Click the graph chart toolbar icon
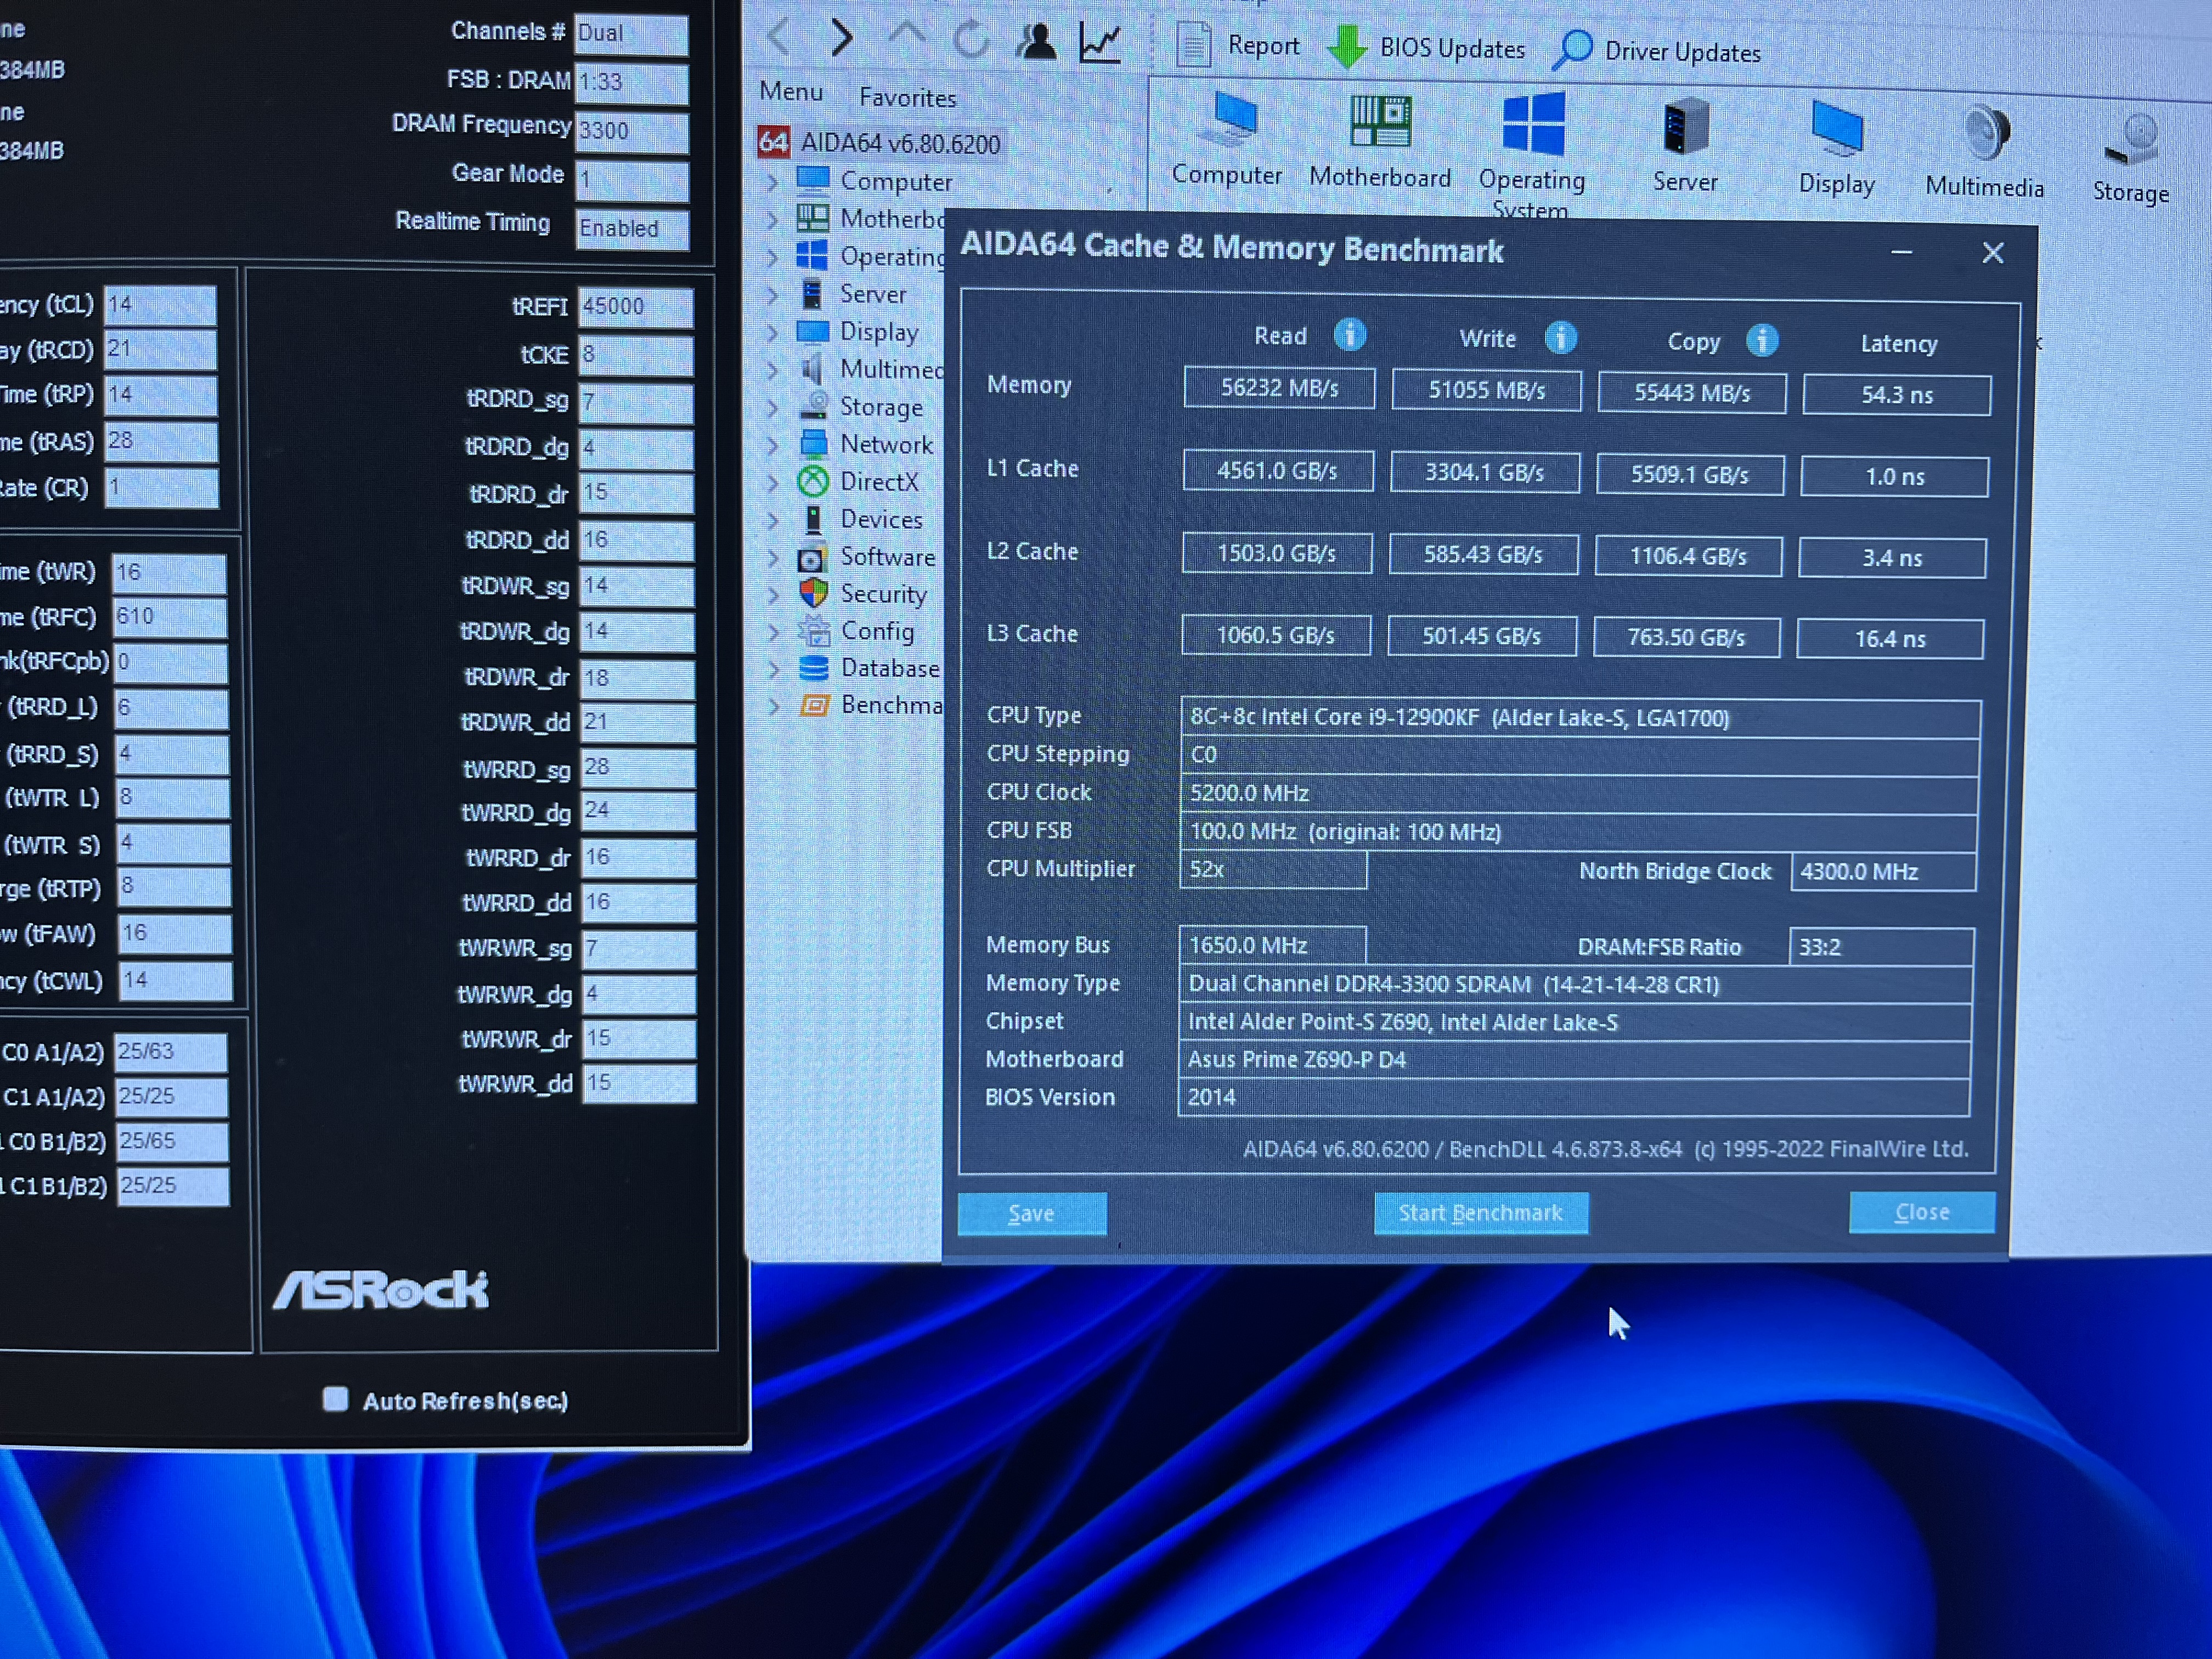The image size is (2212, 1659). (x=1100, y=42)
